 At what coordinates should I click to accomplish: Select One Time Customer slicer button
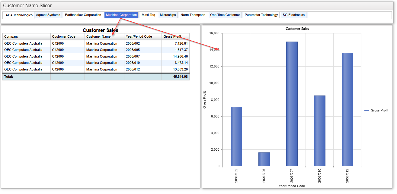225,15
